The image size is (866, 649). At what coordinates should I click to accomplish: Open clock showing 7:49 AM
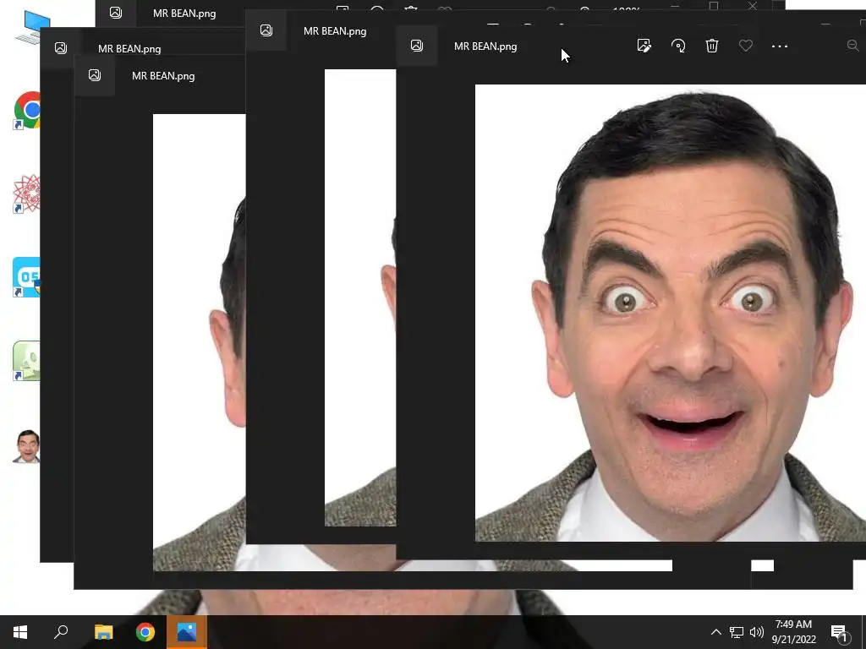(x=793, y=632)
